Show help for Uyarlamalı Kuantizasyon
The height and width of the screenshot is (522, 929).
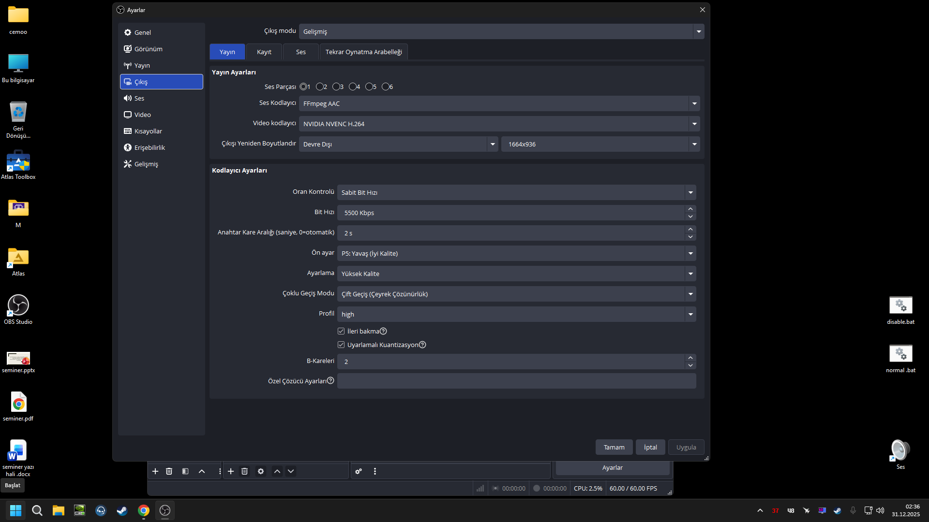(x=422, y=345)
